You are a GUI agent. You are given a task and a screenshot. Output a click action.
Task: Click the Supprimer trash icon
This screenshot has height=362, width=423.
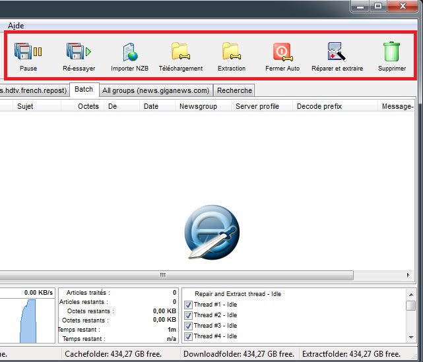(x=391, y=51)
